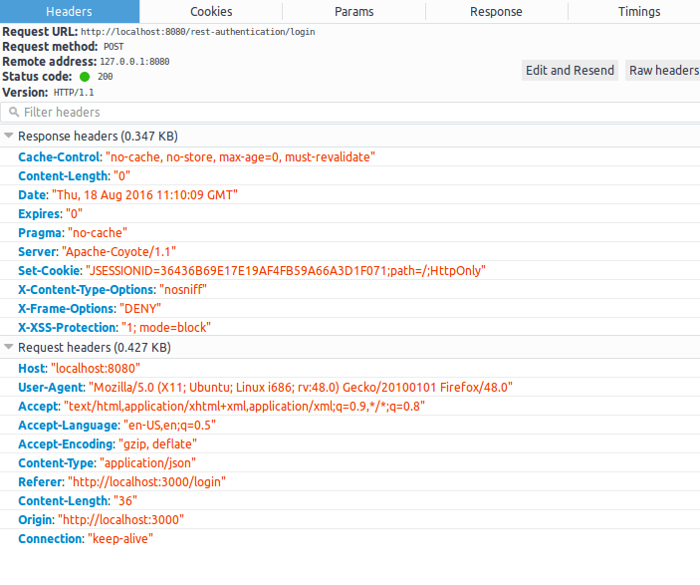
Task: Click the X-Frame-Options DENY header
Action: coord(350,308)
